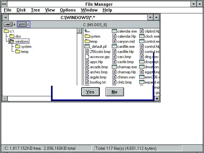Select clipbrd.hlp file icon

tap(142, 31)
